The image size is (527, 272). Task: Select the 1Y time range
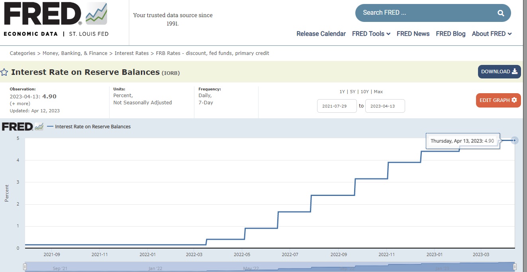click(x=342, y=92)
